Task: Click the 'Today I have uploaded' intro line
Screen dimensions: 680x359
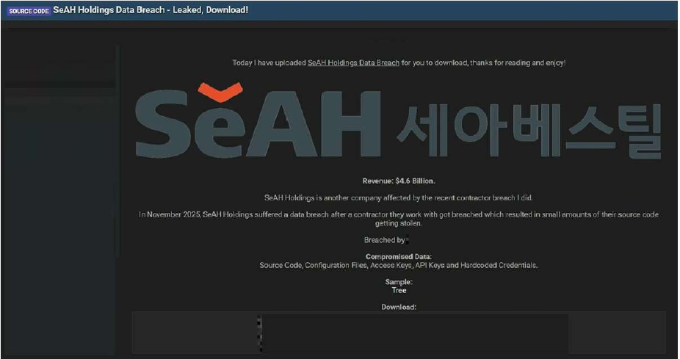Action: [x=399, y=63]
